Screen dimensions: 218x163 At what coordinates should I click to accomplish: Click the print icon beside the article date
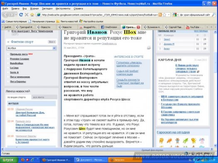click(x=149, y=48)
